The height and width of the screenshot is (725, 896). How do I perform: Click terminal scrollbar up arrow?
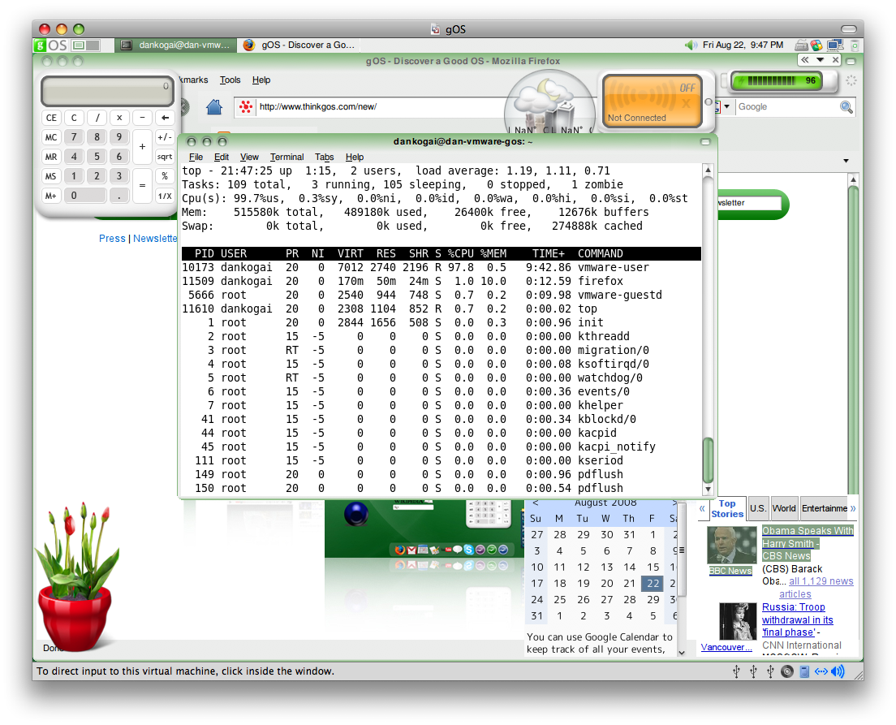(708, 170)
